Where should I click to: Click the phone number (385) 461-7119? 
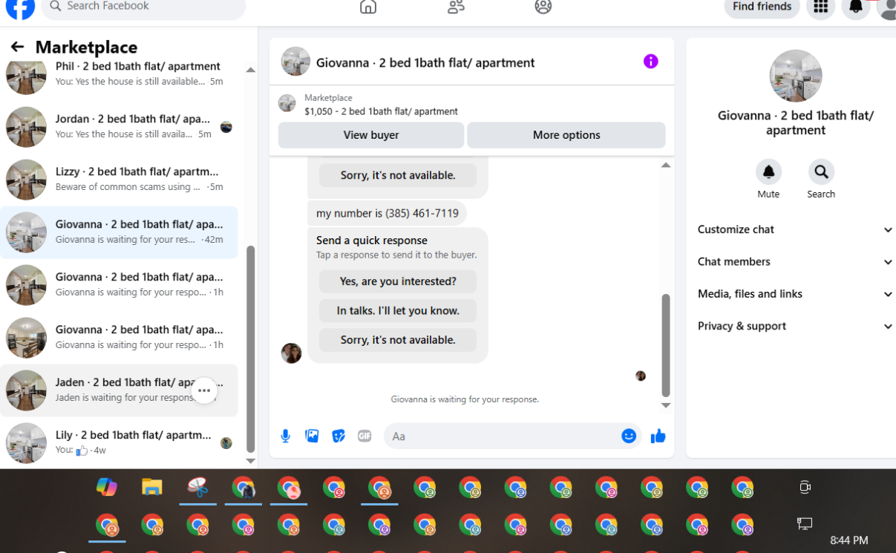pos(422,213)
